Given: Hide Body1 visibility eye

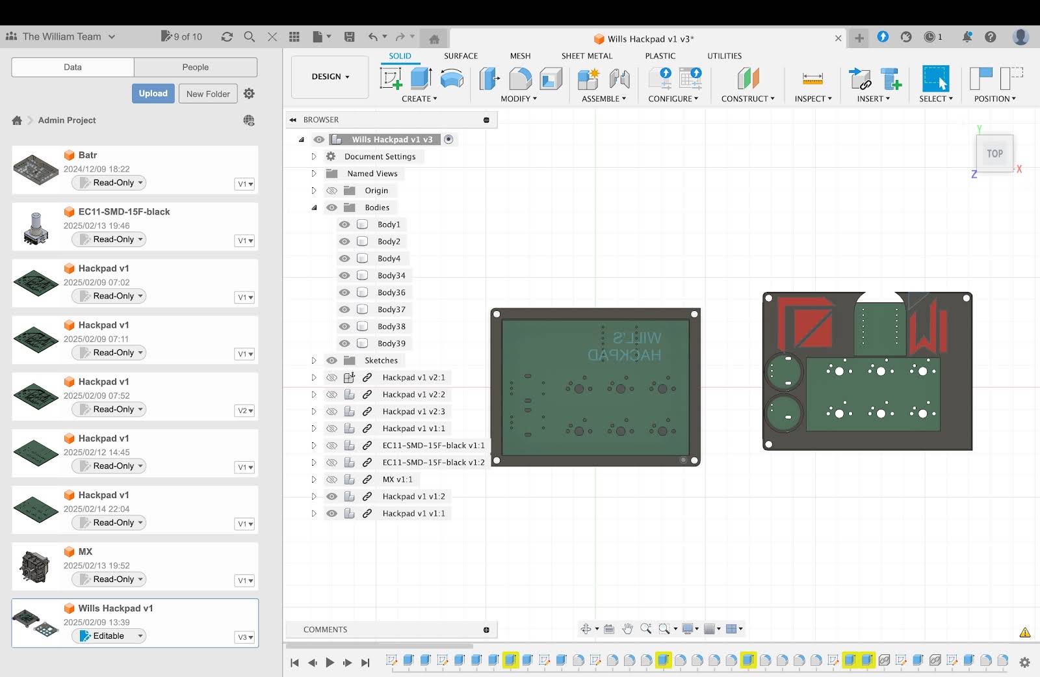Looking at the screenshot, I should point(344,224).
